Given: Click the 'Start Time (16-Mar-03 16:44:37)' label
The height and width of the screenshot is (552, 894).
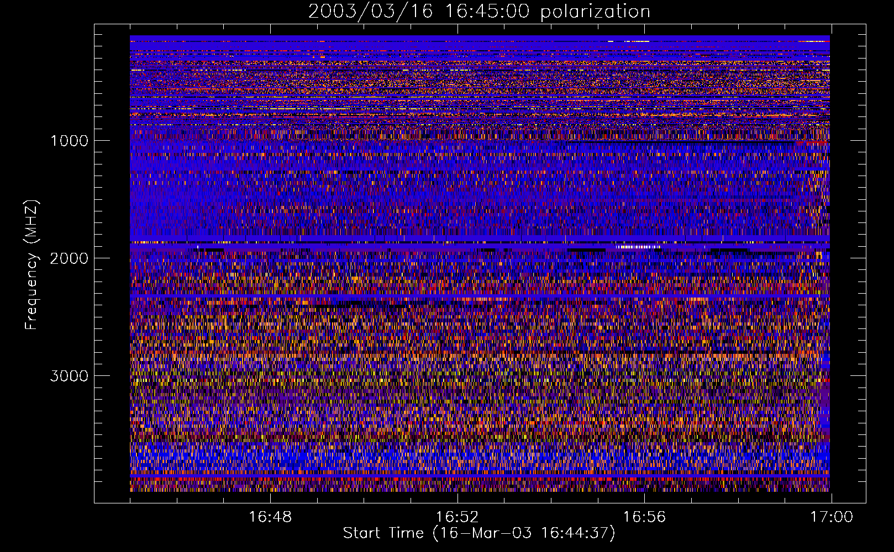Looking at the screenshot, I should [x=479, y=533].
